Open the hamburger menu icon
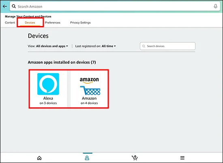The width and height of the screenshot is (223, 163). pos(182,158)
